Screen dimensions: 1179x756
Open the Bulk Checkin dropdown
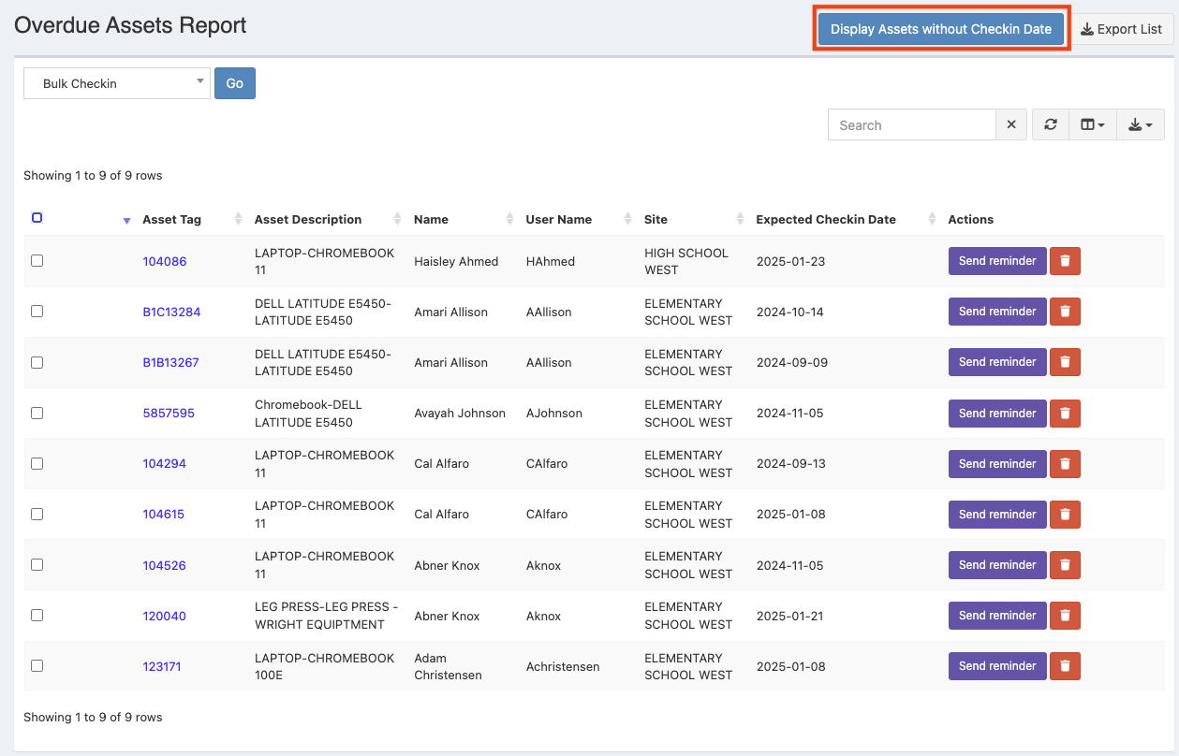click(x=116, y=83)
